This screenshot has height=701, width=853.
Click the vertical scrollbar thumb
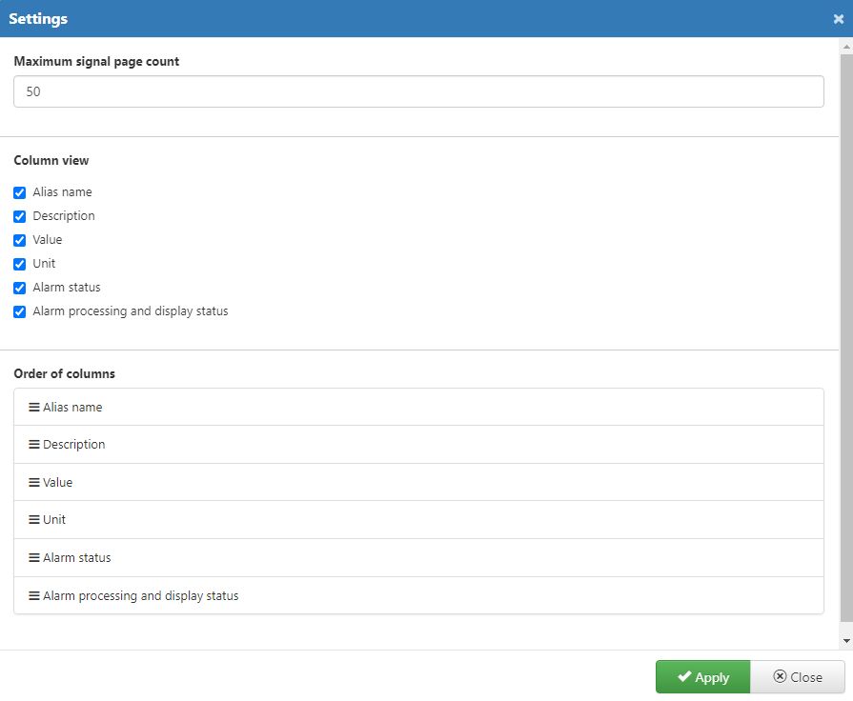tap(846, 337)
